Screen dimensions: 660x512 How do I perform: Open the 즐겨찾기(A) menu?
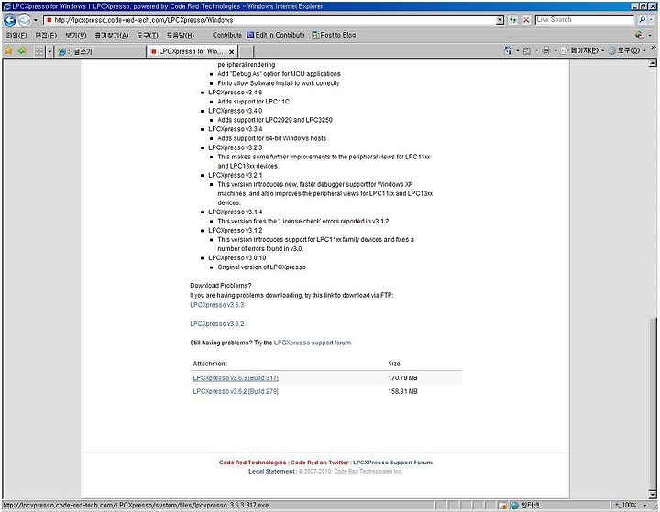tap(112, 36)
